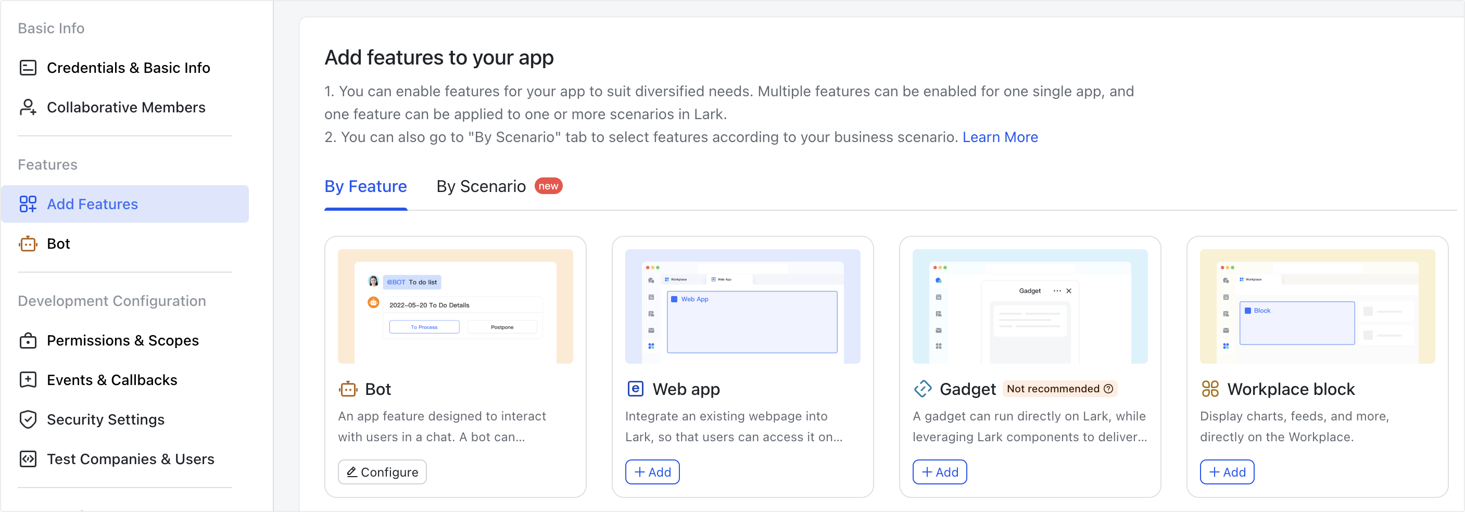Click the Bot robot icon in sidebar
Screen dimensions: 1465x512
(28, 244)
